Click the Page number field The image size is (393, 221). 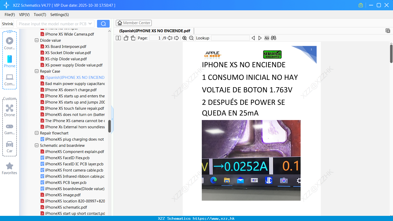coord(155,38)
